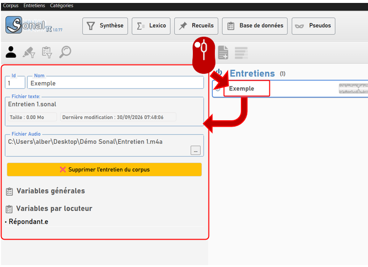Viewport: 368px width, 267px height.
Task: Click the list bars view icon
Action: tap(241, 53)
